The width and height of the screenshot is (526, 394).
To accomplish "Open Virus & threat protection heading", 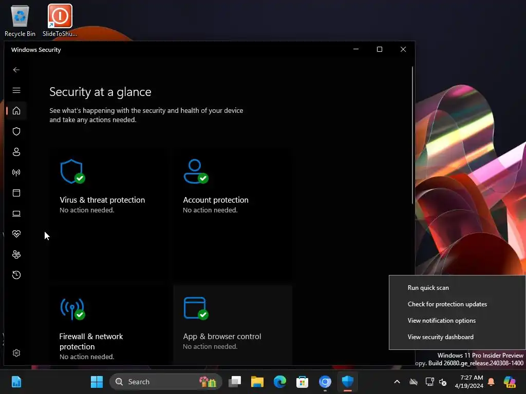I will pos(102,200).
